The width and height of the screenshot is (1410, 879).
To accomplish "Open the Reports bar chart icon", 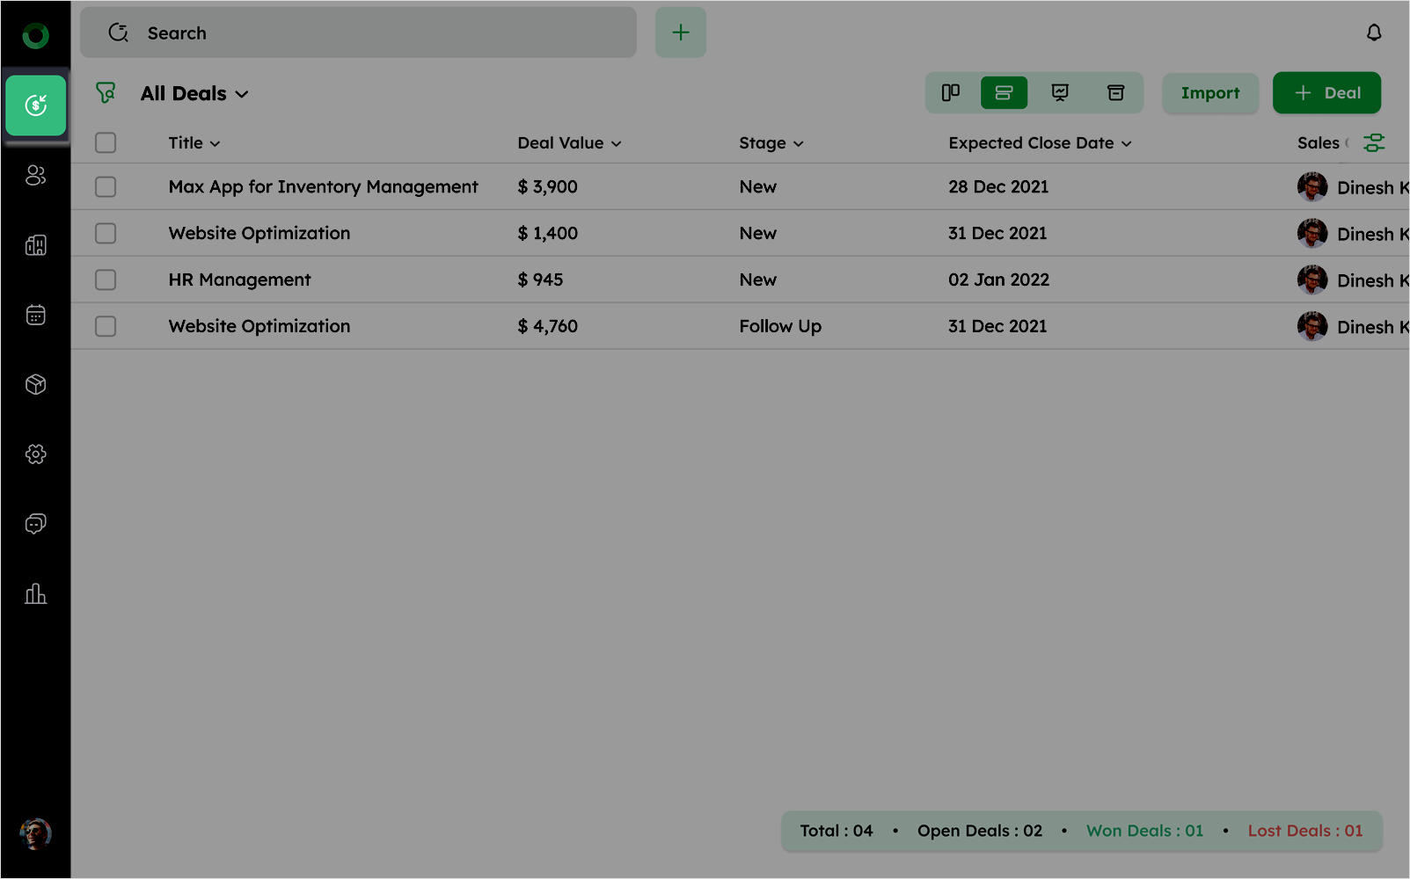I will pyautogui.click(x=35, y=594).
